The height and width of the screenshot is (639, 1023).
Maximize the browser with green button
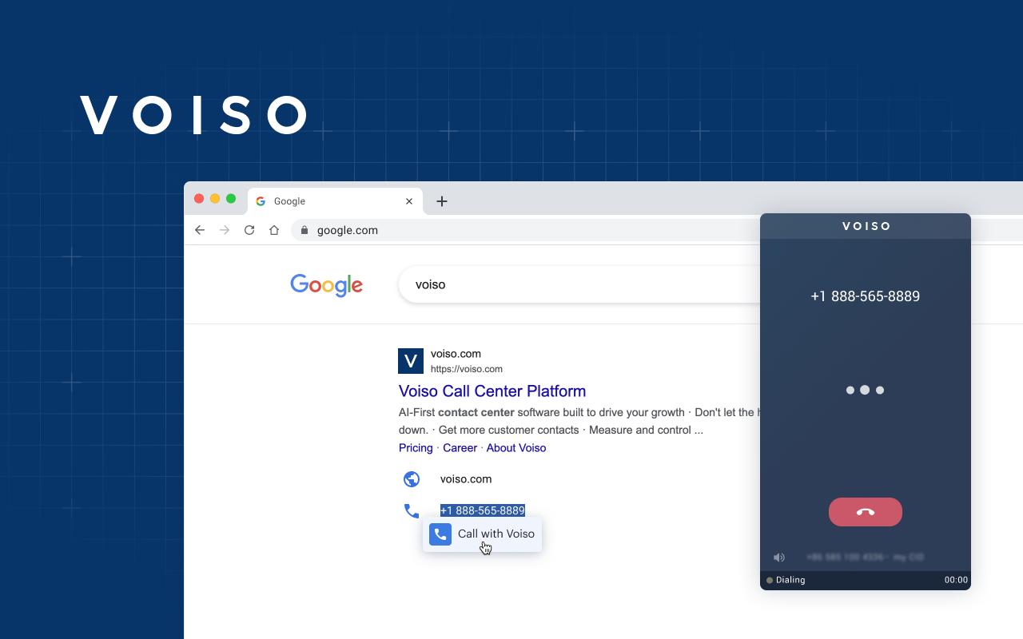231,198
